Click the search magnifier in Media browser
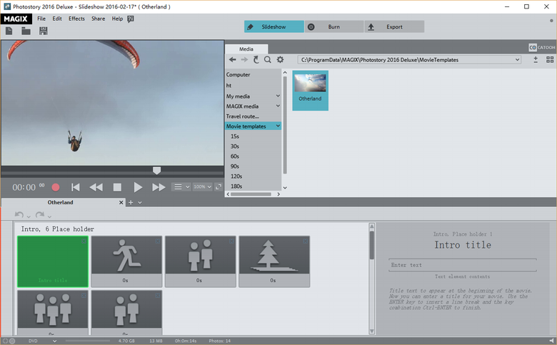 (268, 60)
